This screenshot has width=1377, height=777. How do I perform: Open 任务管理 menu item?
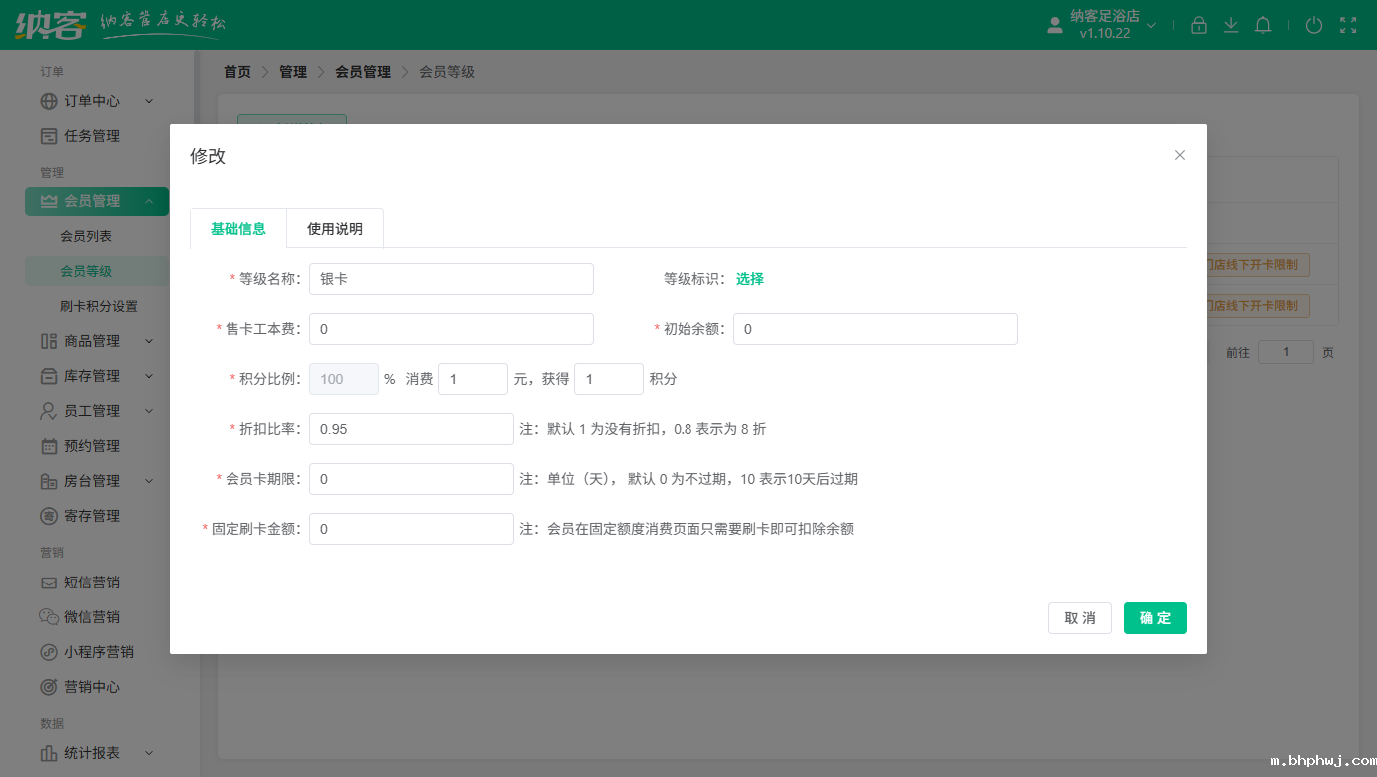coord(92,136)
